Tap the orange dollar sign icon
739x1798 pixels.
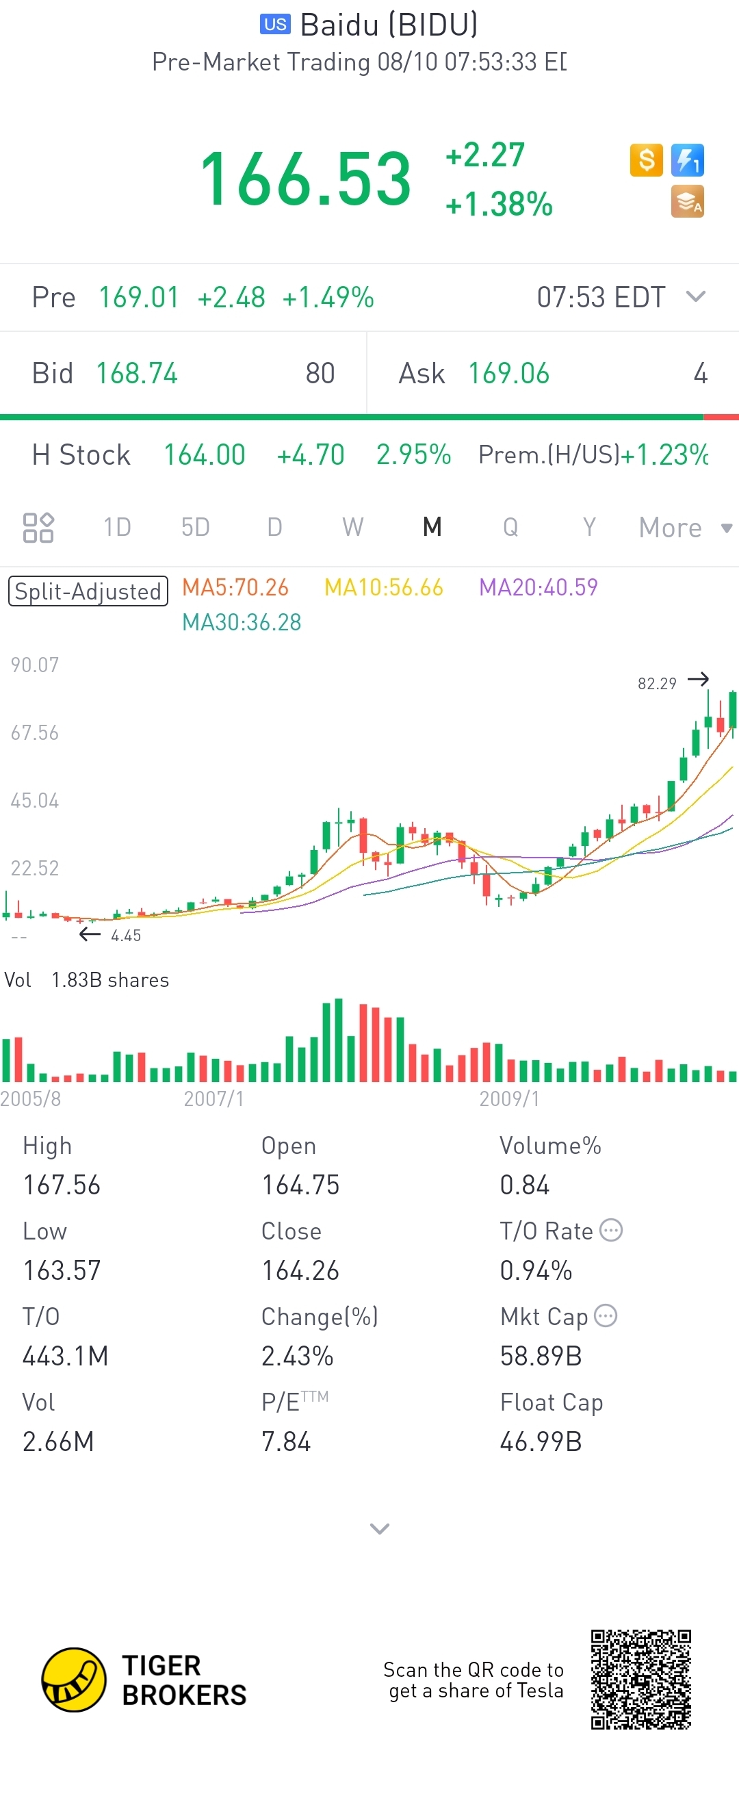tap(646, 161)
